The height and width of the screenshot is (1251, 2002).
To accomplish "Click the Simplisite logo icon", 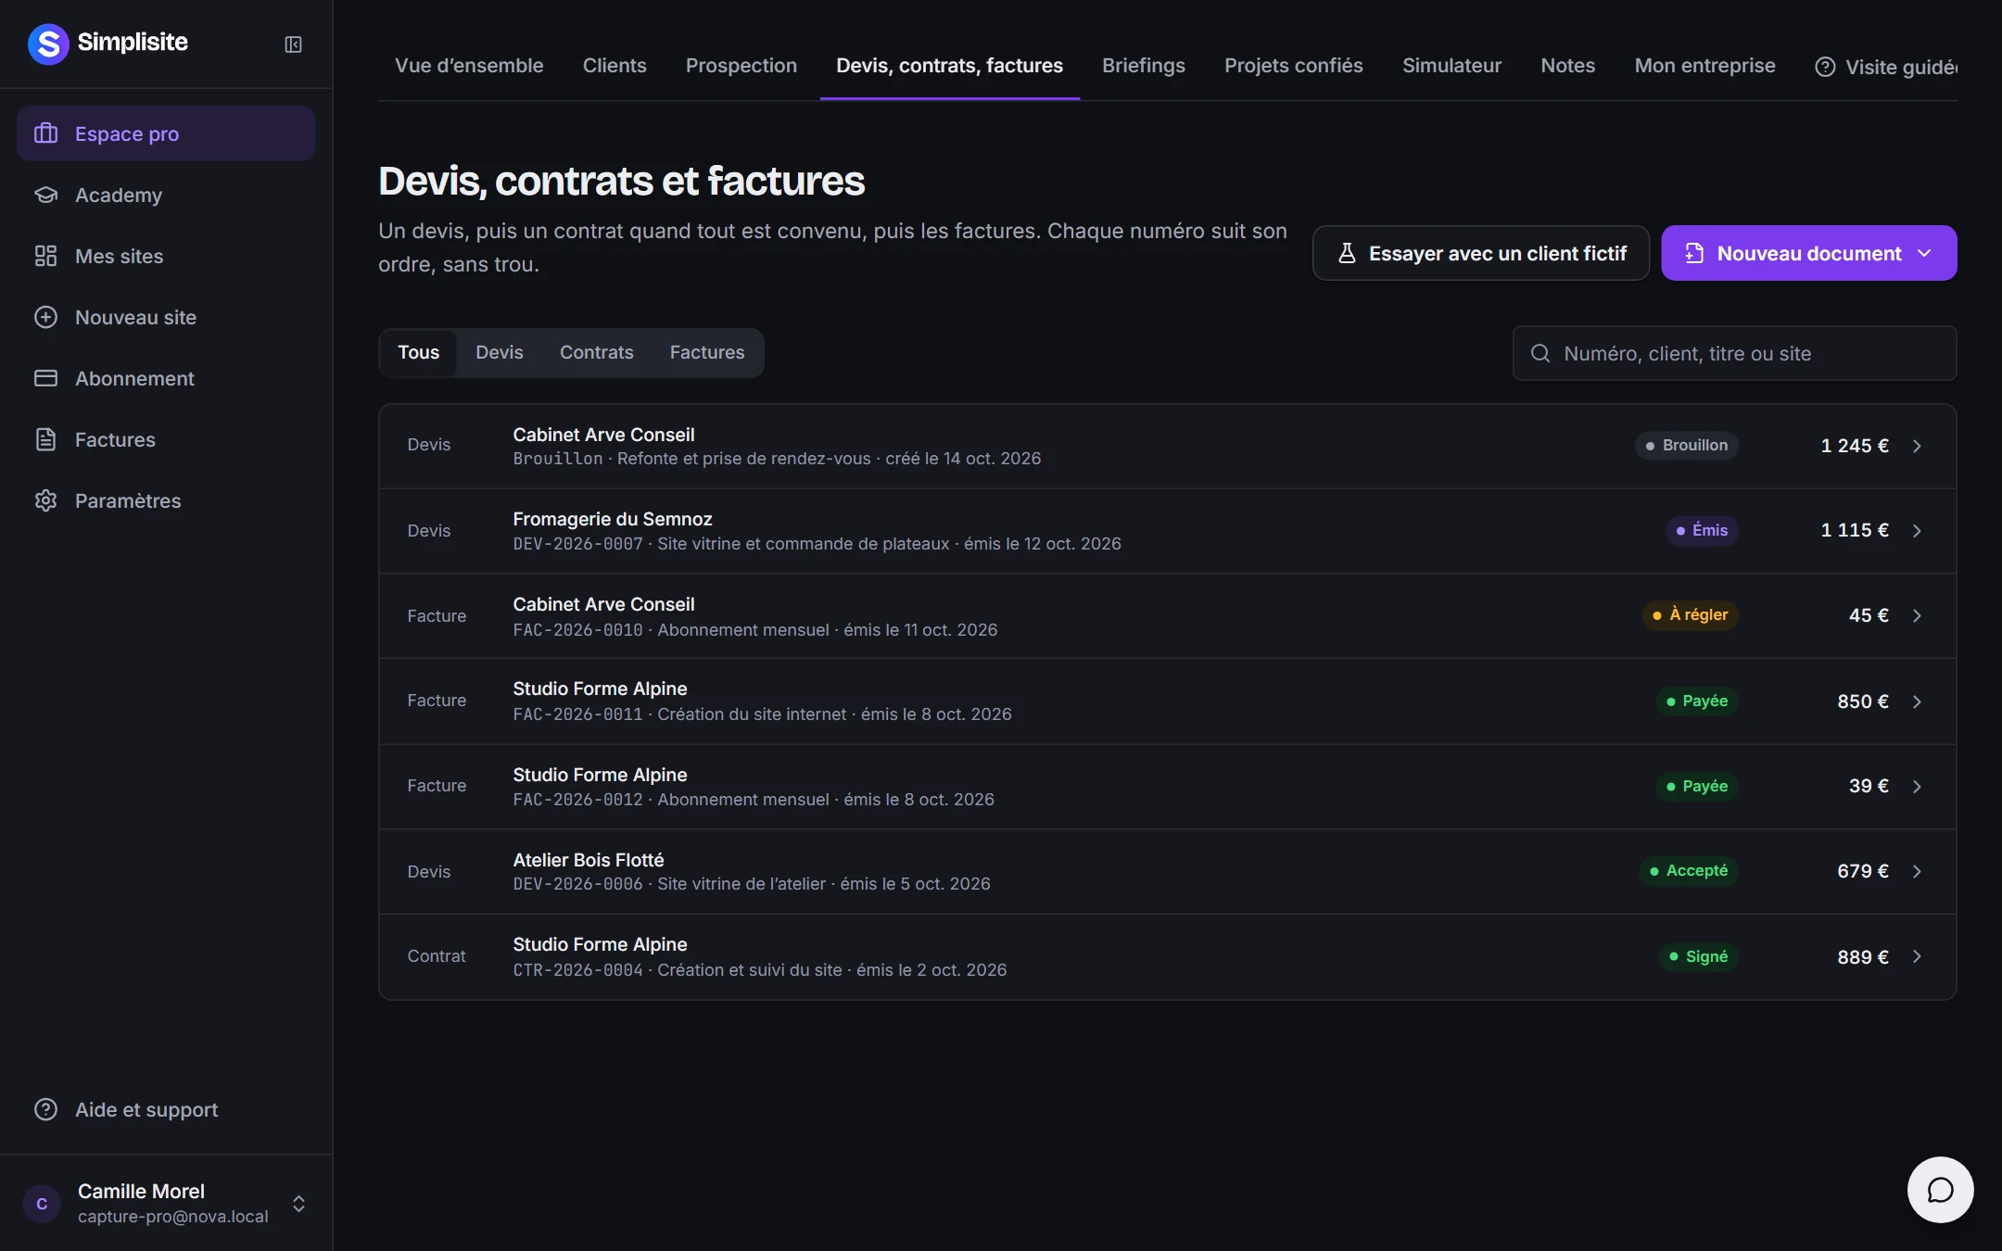I will (48, 44).
